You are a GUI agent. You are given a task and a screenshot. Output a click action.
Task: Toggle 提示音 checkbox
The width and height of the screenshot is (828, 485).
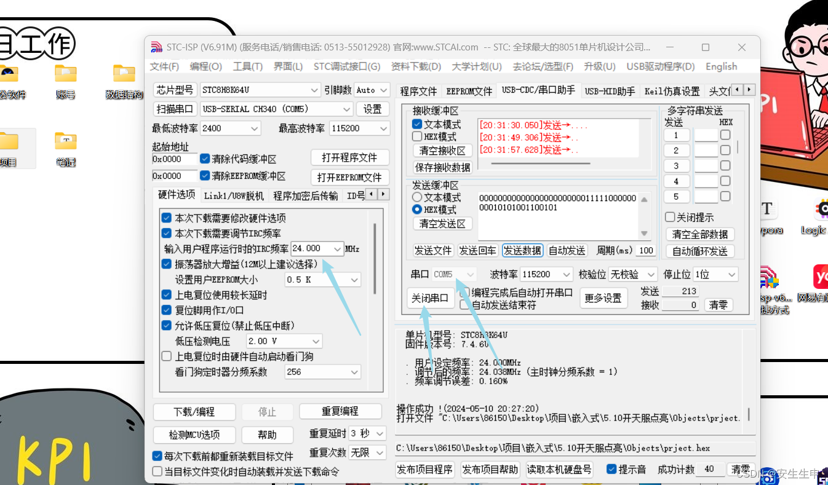click(611, 469)
